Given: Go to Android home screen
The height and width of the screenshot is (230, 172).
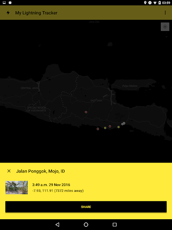Looking at the screenshot, I should click(x=86, y=225).
